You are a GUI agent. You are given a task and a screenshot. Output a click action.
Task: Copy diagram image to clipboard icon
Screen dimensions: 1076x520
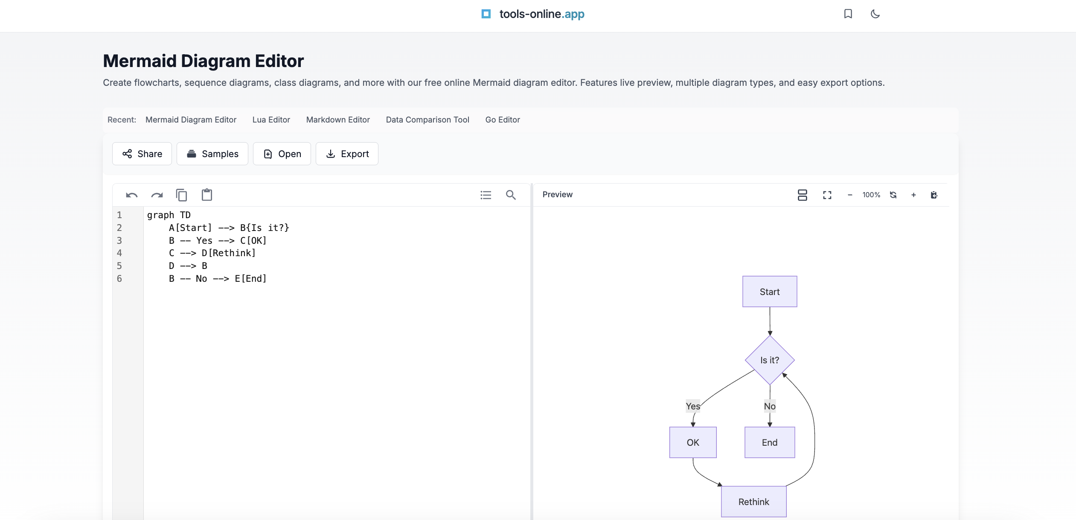pos(934,195)
